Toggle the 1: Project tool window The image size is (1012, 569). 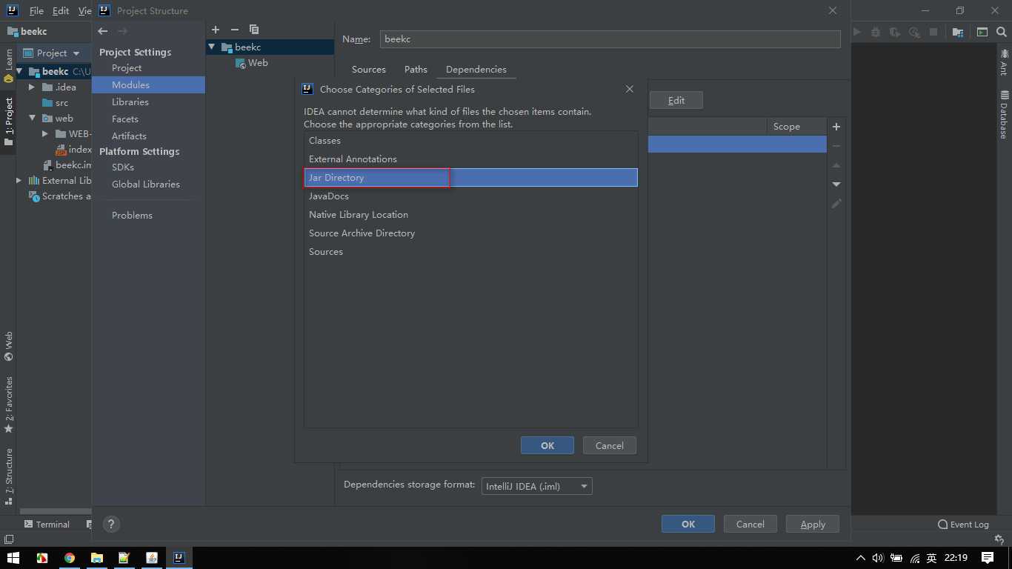(x=8, y=122)
